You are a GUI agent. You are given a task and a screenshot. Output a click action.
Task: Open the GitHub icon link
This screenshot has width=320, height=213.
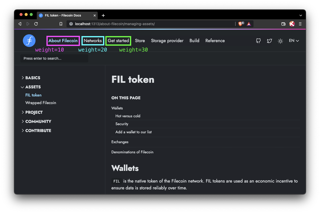tap(258, 41)
